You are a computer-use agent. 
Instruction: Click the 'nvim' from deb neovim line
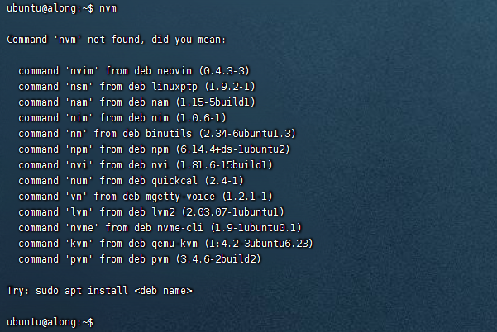coord(134,71)
